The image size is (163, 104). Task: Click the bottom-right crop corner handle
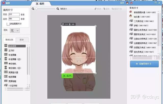click(96, 73)
